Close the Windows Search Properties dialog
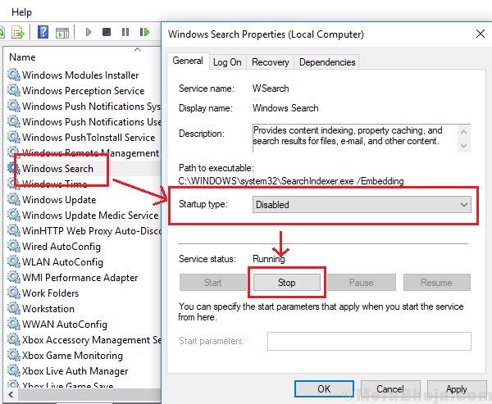 point(481,34)
